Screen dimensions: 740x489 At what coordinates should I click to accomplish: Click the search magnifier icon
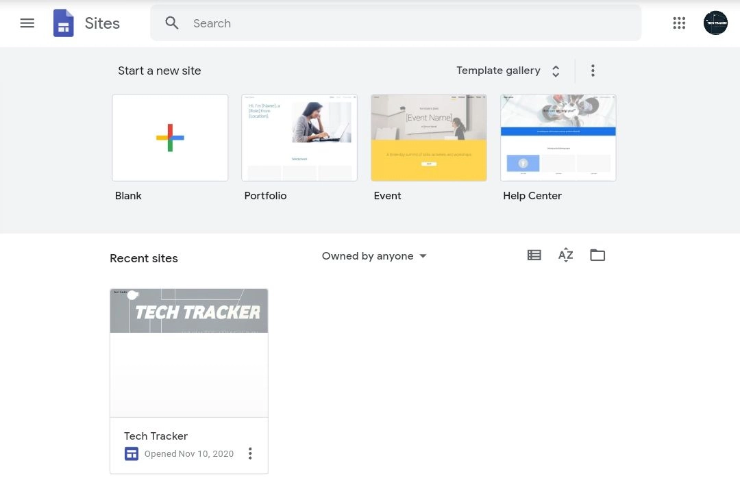(172, 23)
